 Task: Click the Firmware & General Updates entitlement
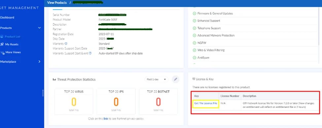click(215, 13)
